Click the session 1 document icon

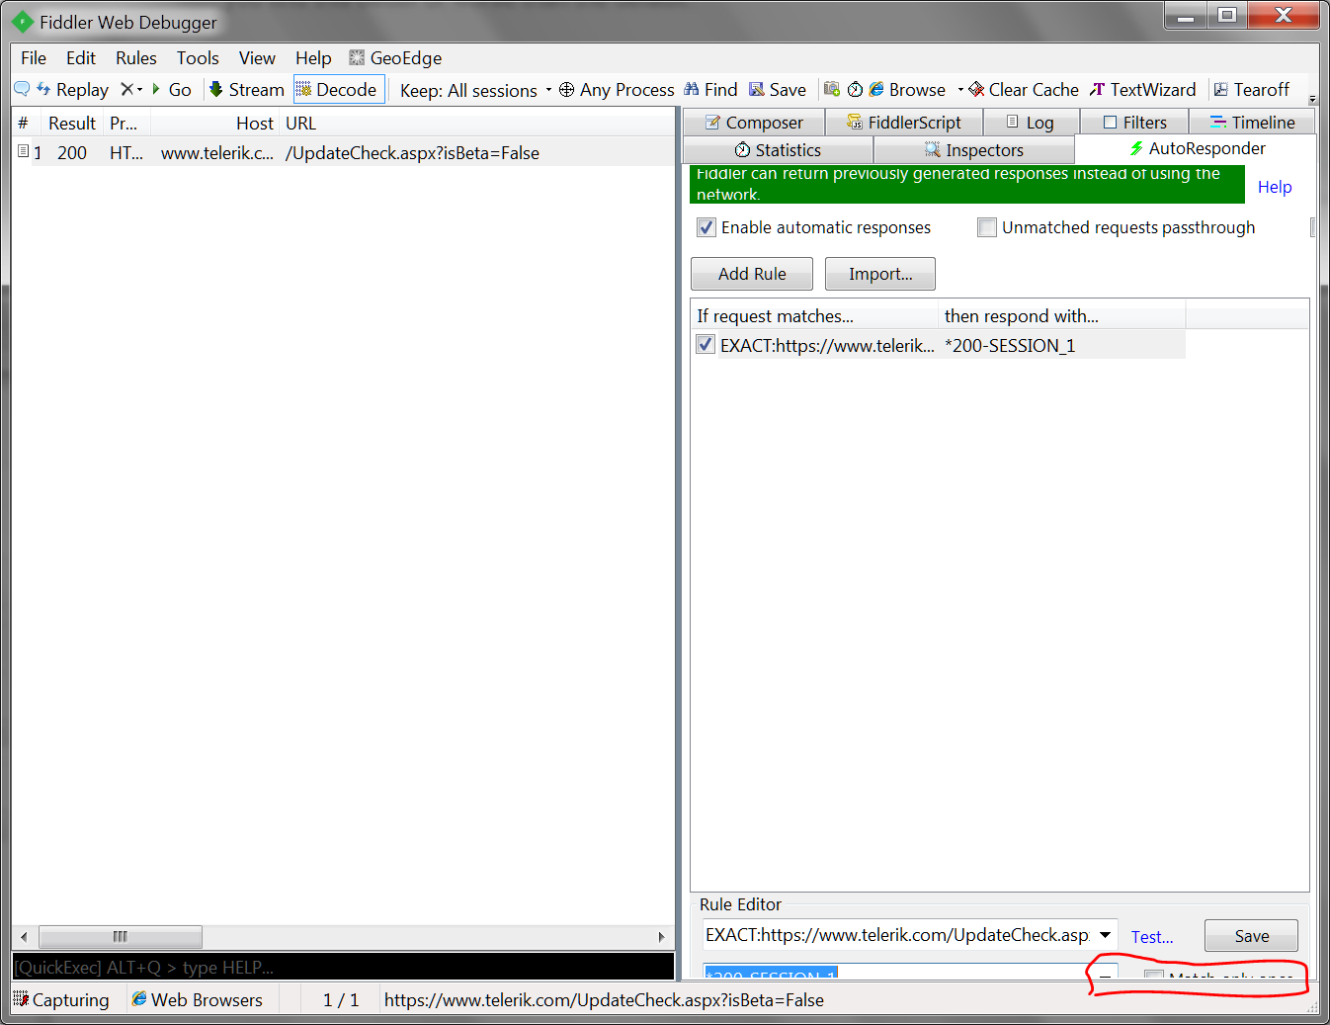coord(23,151)
